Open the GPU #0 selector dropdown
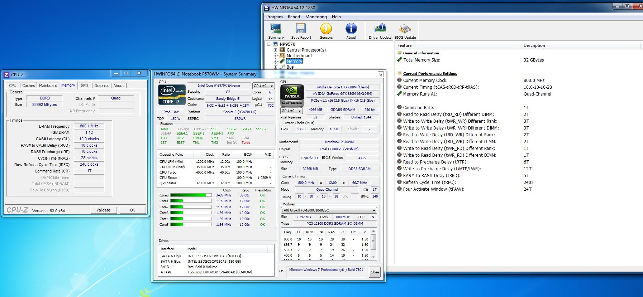643x297 pixels. 291,111
